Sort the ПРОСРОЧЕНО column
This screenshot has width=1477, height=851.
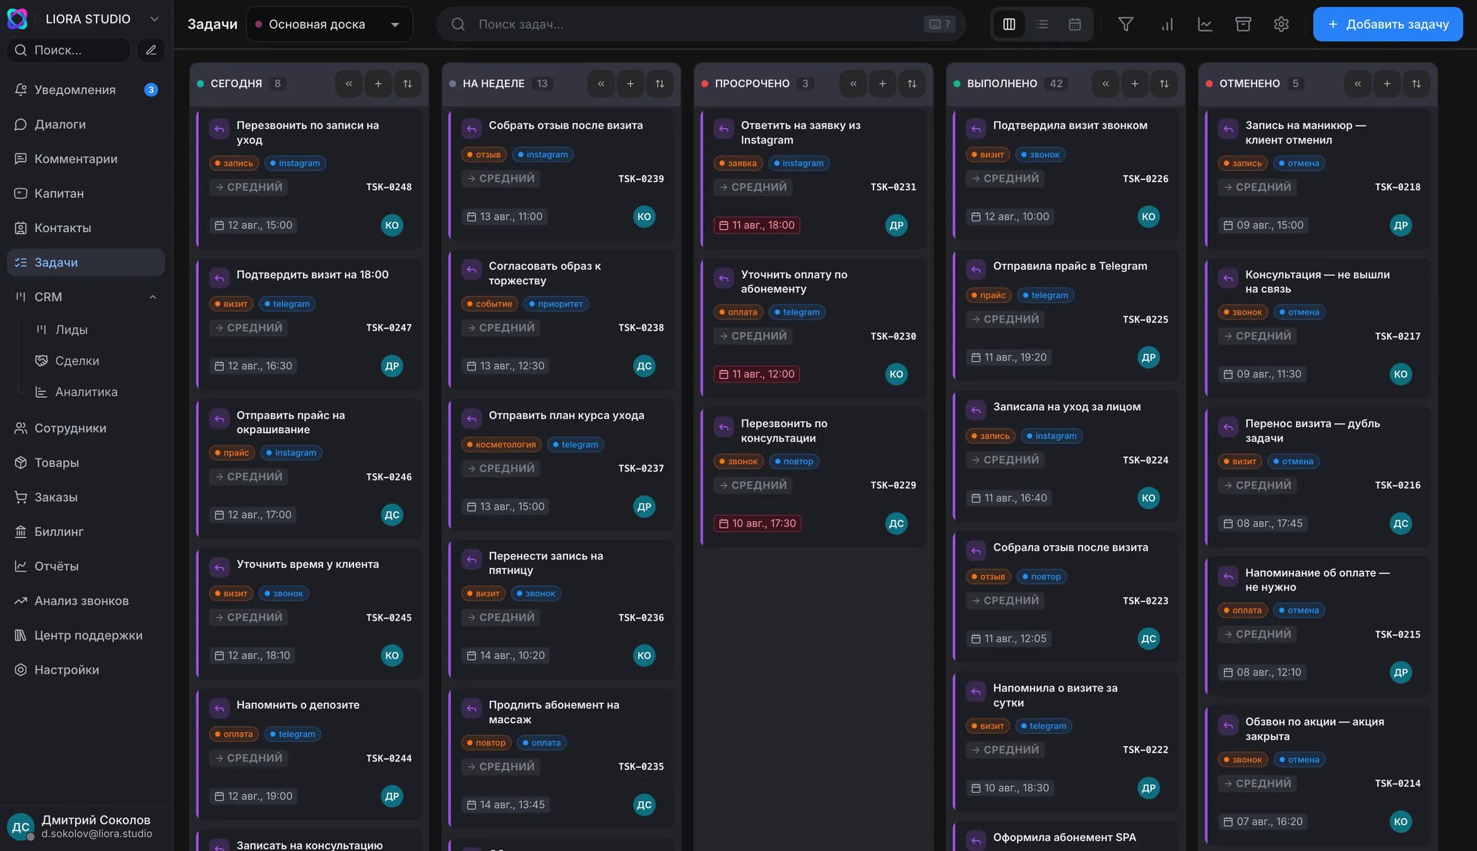click(912, 83)
